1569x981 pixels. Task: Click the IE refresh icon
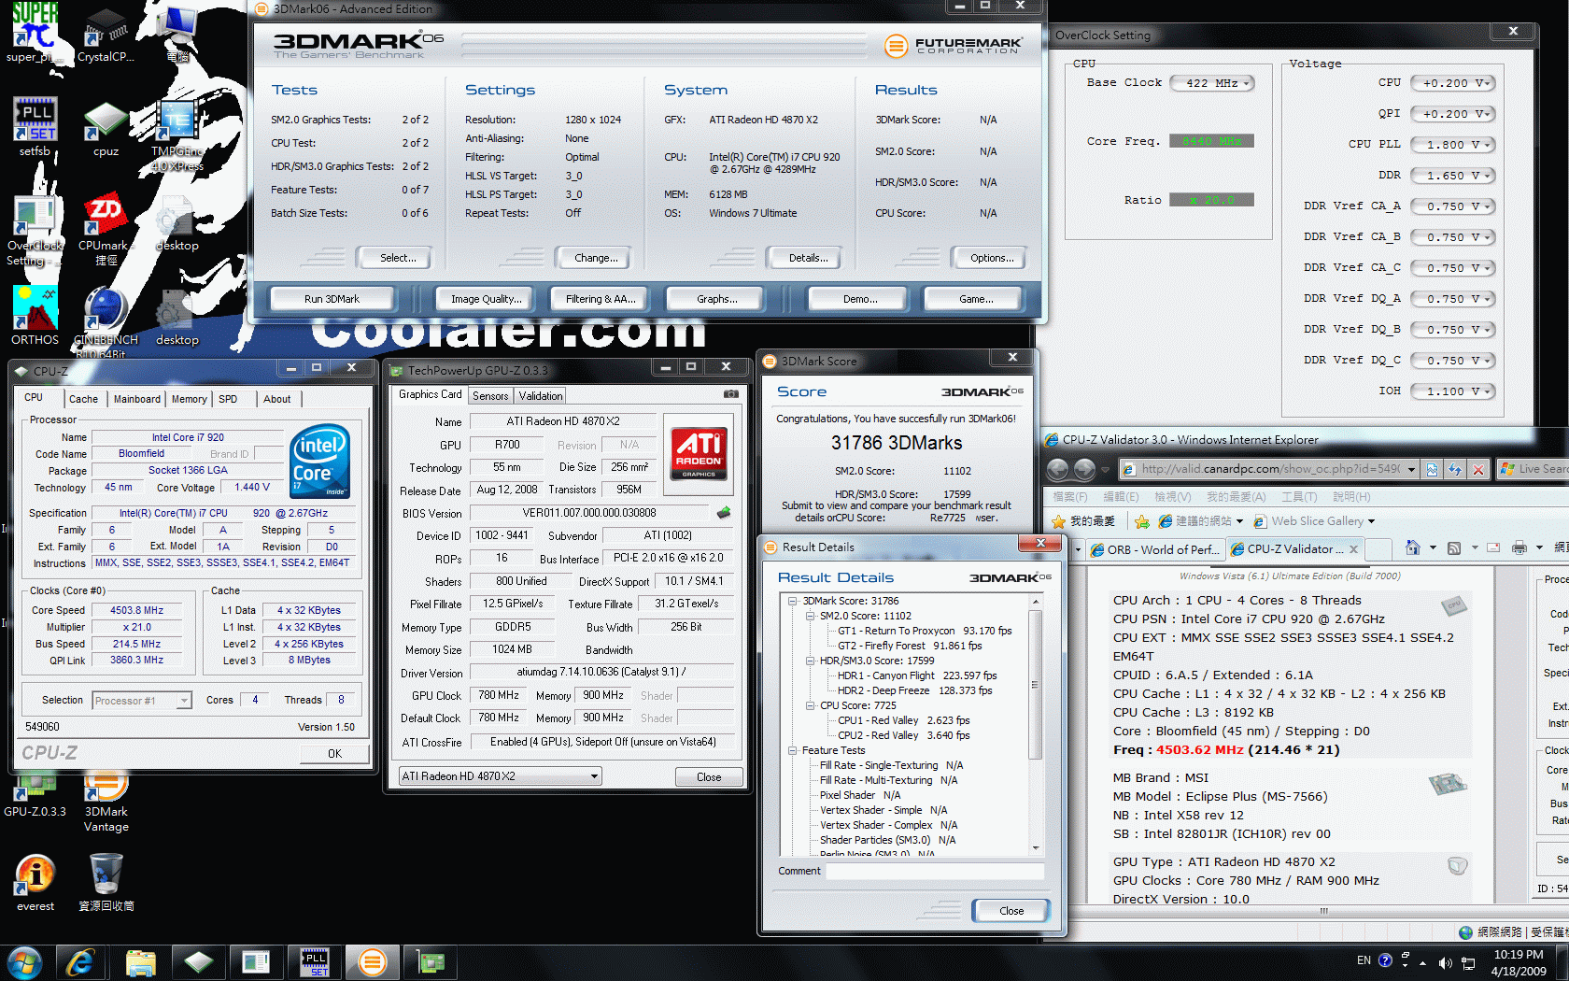click(x=1455, y=469)
